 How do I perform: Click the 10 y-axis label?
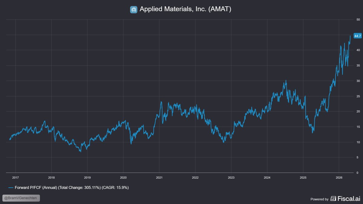[358, 142]
